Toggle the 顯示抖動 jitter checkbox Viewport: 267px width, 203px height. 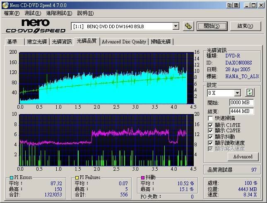pyautogui.click(x=210, y=137)
